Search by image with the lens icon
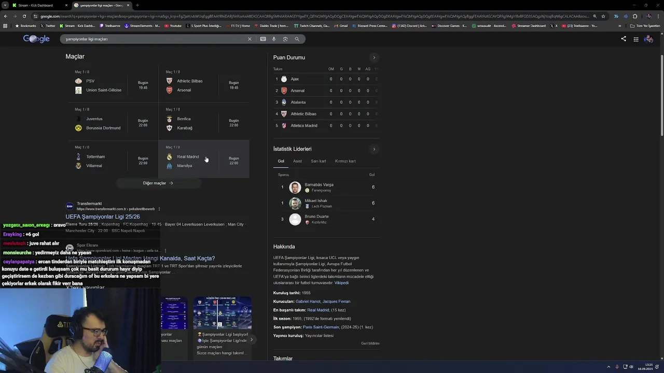The image size is (664, 373). coord(285,39)
